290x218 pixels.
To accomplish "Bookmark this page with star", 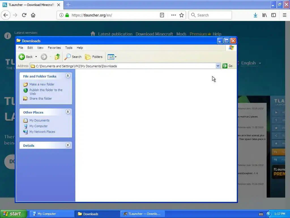I will (x=182, y=15).
